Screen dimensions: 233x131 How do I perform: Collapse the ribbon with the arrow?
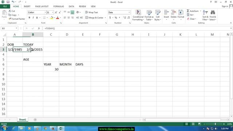[x=230, y=23]
